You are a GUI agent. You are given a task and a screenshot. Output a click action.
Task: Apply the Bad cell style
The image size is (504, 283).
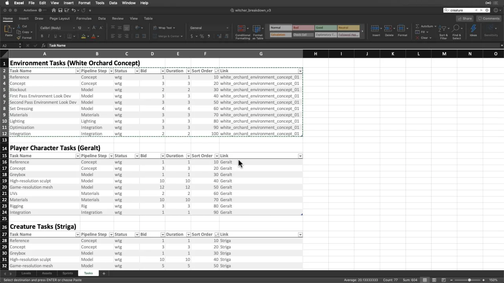303,28
